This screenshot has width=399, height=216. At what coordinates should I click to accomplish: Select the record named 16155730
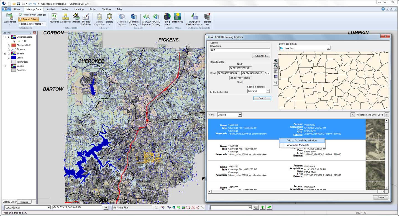(x=287, y=171)
